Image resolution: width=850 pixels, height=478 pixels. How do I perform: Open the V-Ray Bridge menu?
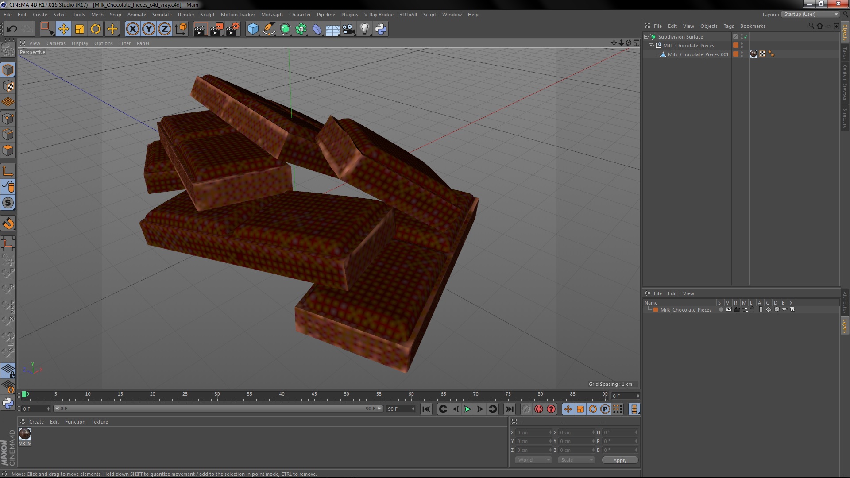pos(379,15)
